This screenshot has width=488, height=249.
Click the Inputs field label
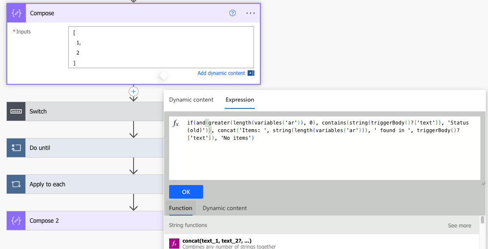[23, 31]
